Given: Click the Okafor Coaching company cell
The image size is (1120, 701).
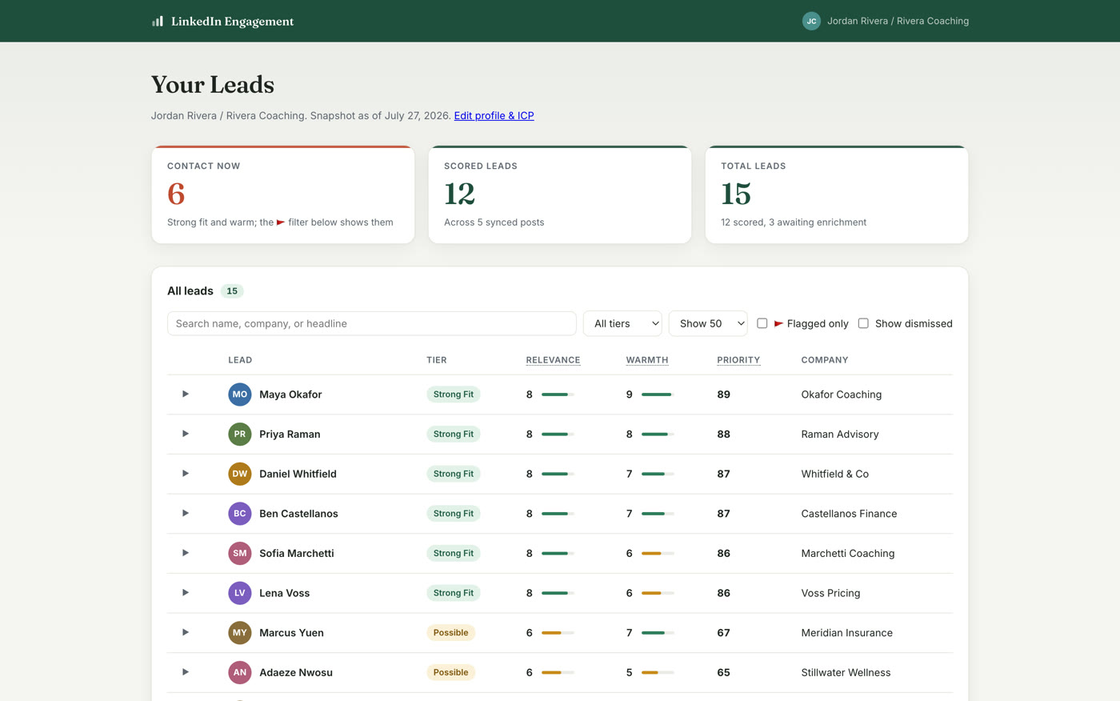Looking at the screenshot, I should [842, 395].
